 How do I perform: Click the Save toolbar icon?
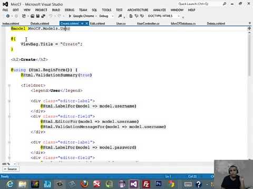37,16
